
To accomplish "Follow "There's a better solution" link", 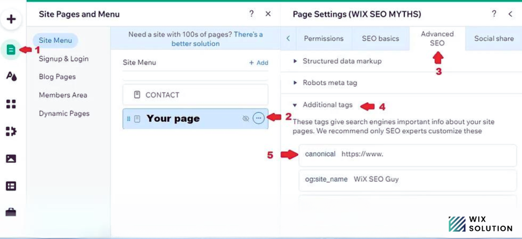I will click(x=217, y=39).
